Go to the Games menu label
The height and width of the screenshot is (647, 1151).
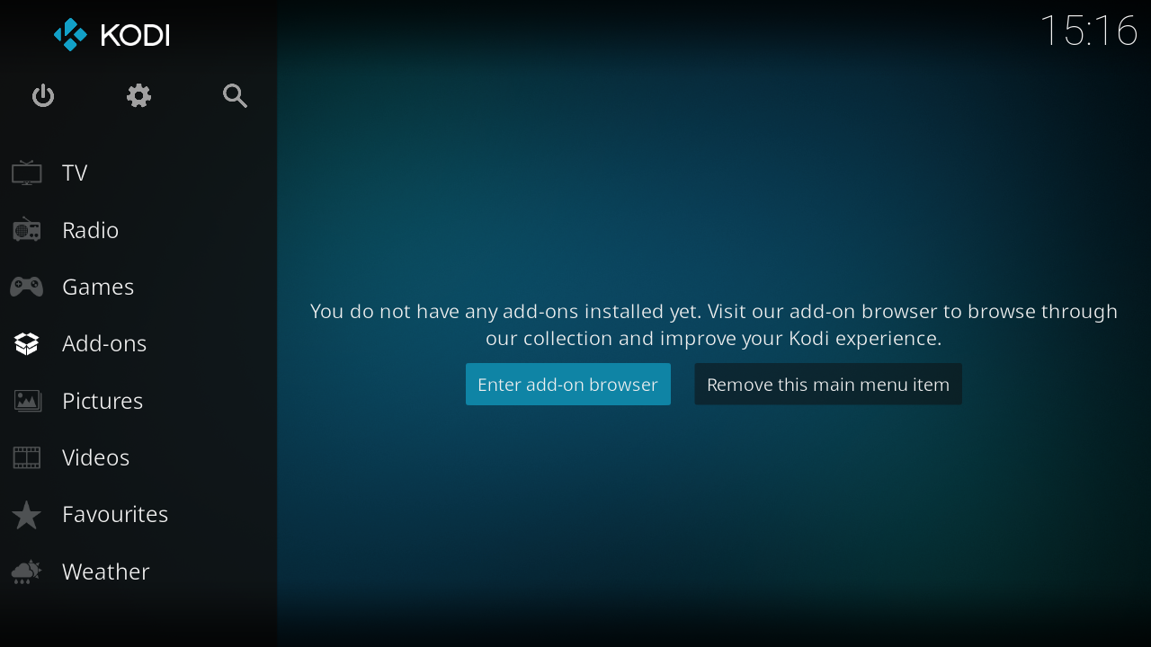(98, 287)
